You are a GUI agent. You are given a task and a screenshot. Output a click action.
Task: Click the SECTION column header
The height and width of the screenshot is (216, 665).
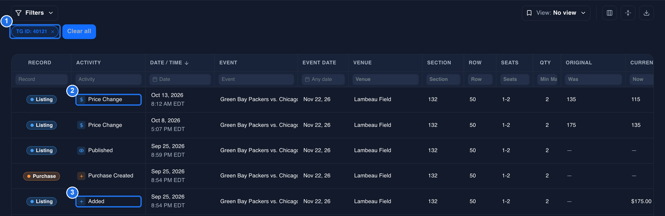point(439,63)
